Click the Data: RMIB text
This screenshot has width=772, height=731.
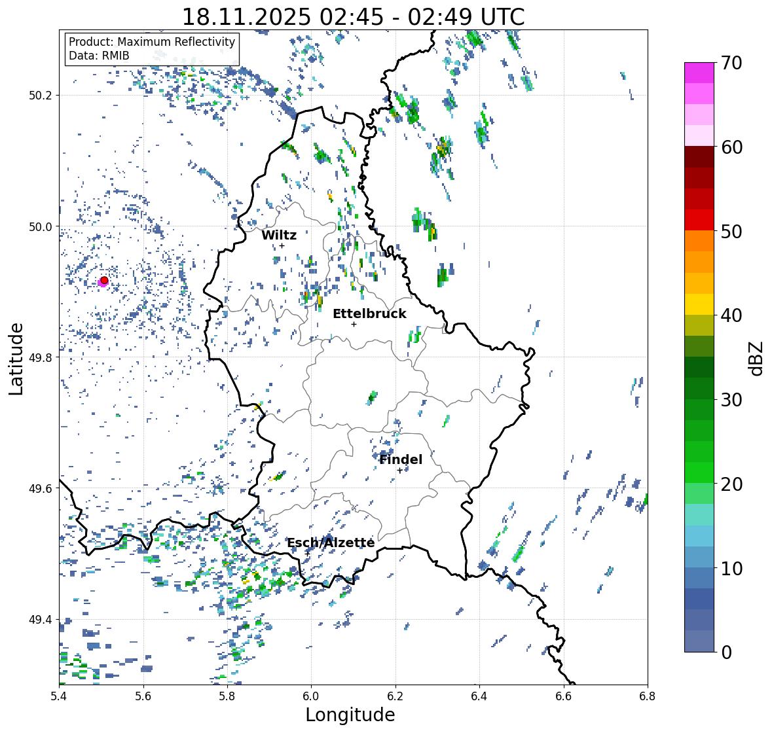[99, 56]
